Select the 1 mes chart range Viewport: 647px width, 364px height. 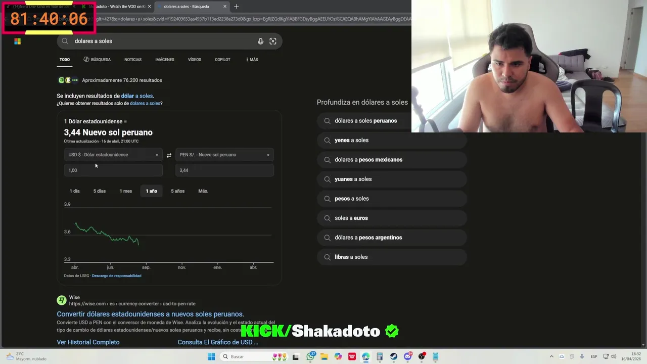(x=126, y=191)
